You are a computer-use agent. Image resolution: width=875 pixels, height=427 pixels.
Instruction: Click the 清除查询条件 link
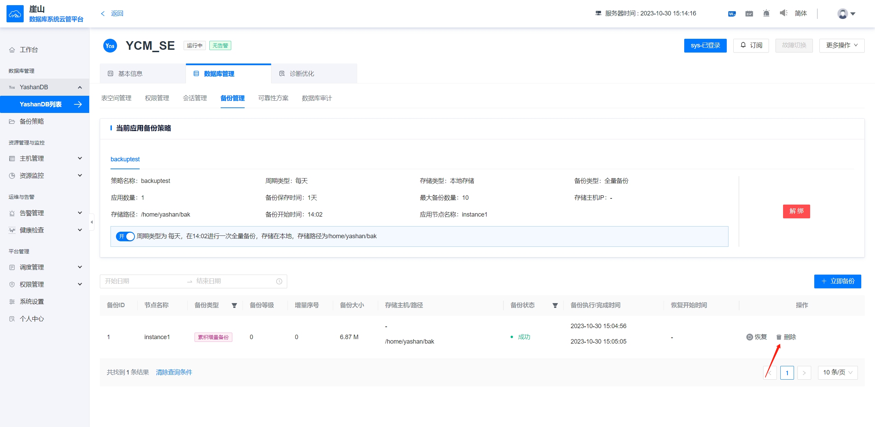click(x=174, y=372)
